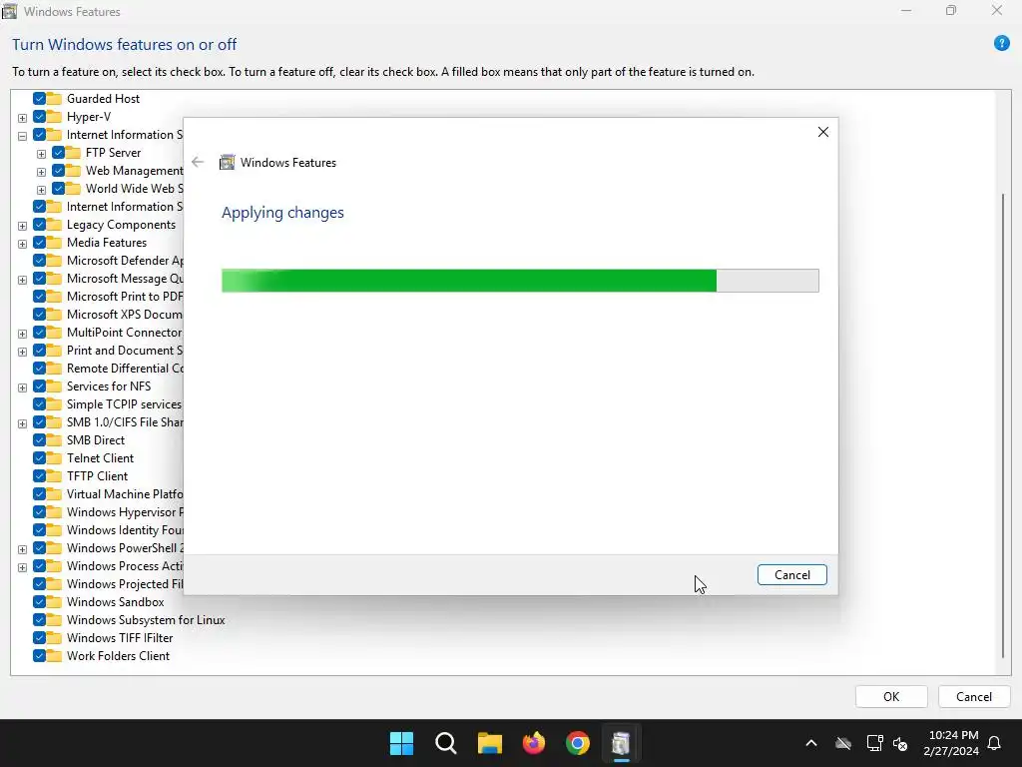Launch Firefox from the taskbar
The width and height of the screenshot is (1022, 767).
coord(534,743)
